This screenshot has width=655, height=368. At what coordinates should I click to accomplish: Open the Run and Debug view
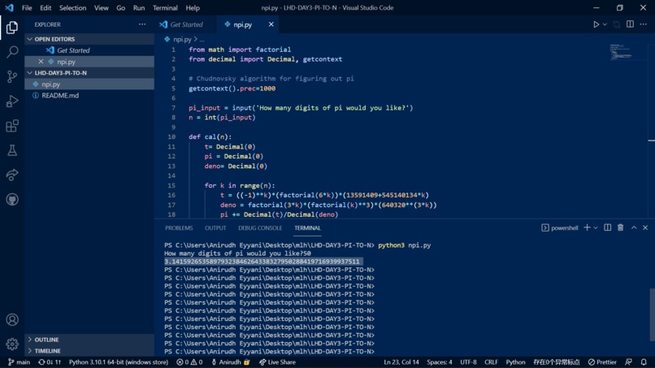click(12, 101)
